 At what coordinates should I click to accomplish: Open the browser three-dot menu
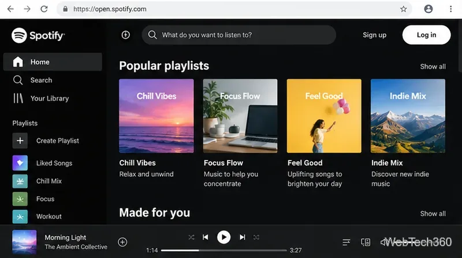(450, 9)
